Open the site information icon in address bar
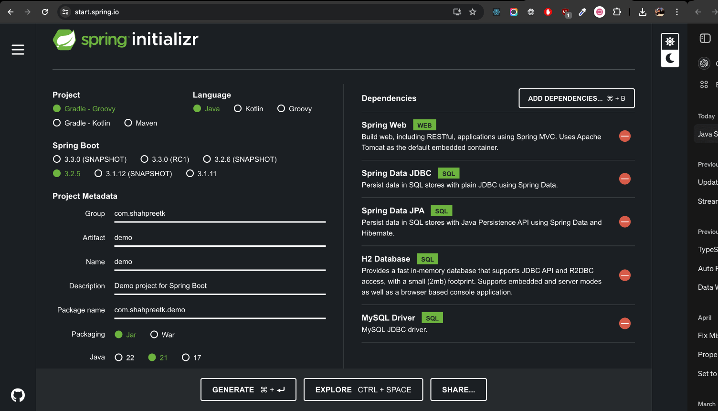Viewport: 718px width, 411px height. (66, 12)
